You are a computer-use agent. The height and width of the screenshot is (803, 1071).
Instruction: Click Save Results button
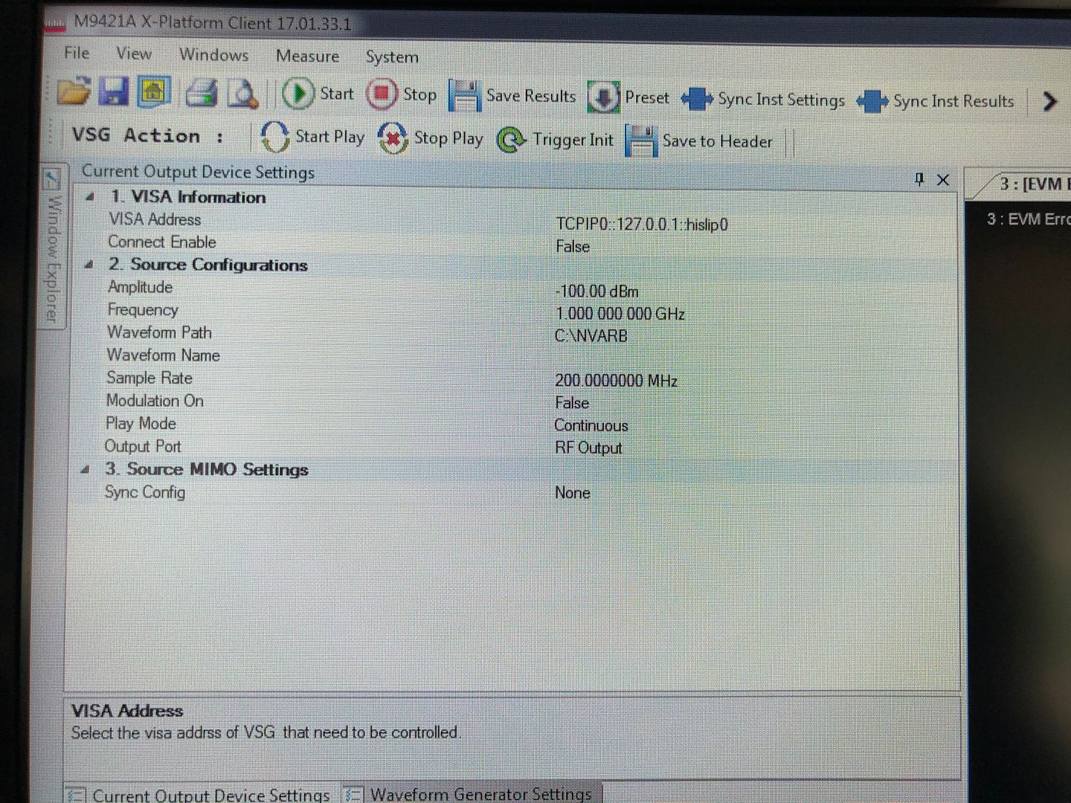click(x=512, y=97)
